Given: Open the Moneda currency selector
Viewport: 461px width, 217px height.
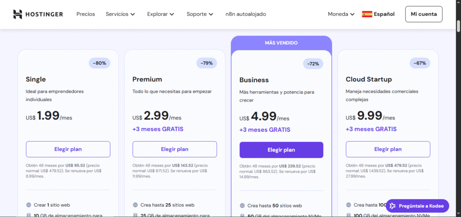Looking at the screenshot, I should (341, 14).
